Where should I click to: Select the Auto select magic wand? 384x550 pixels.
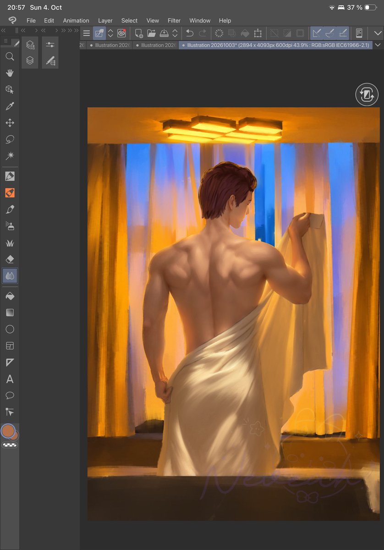point(10,156)
